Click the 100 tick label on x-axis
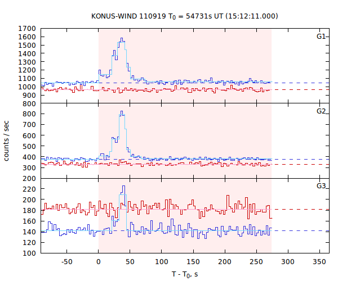338x281 pixels. tap(162, 262)
